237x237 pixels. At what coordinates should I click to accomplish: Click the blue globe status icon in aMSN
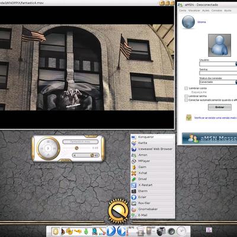click(x=188, y=22)
